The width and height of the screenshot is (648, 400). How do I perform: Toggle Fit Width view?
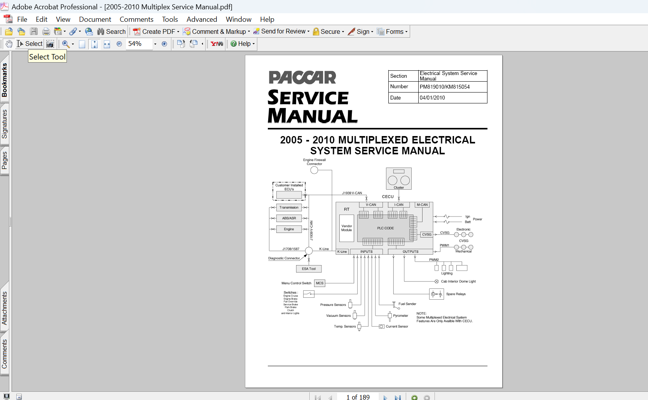(107, 44)
